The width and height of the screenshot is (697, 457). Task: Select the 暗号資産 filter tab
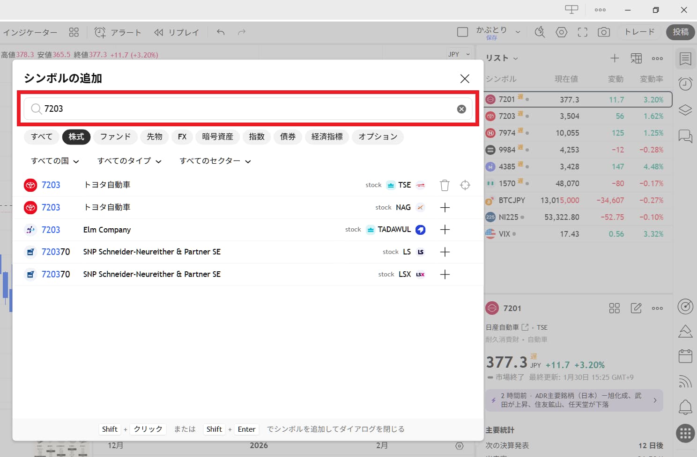tap(217, 137)
